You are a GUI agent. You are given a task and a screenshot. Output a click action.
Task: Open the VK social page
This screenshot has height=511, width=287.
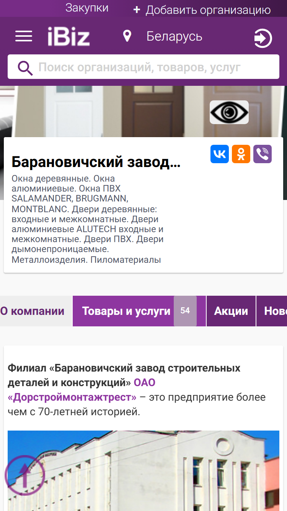[220, 154]
